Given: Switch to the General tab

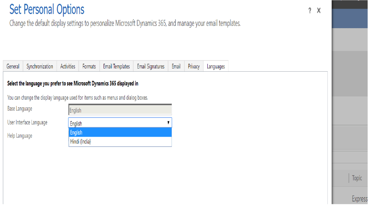Looking at the screenshot, I should pos(13,66).
